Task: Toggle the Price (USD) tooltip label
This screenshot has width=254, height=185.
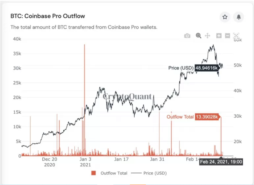Action: click(x=181, y=68)
